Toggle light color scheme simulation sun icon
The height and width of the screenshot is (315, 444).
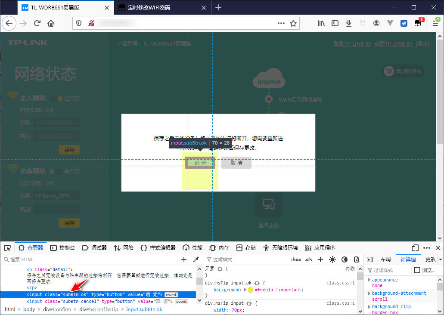[x=332, y=259]
